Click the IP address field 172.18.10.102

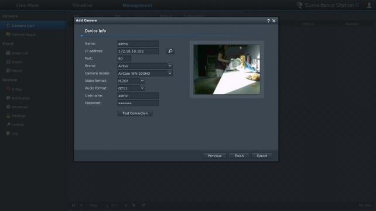138,51
